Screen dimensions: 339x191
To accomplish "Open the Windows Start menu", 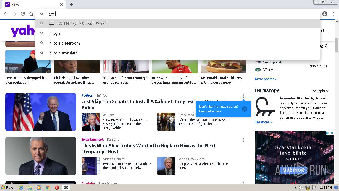I will [x=7, y=188].
